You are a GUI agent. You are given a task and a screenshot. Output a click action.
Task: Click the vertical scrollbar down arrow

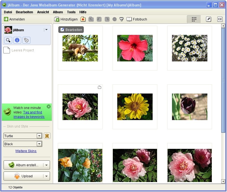coord(223,181)
